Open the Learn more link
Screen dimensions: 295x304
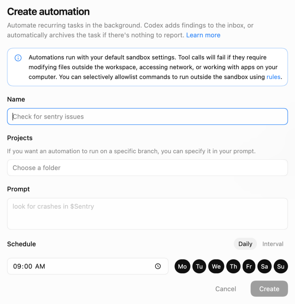(x=203, y=35)
